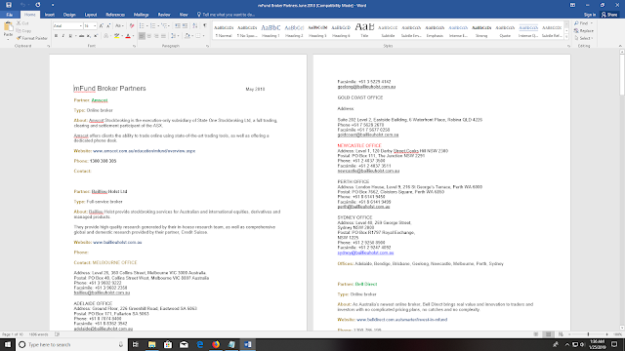Click the Windows Start button
This screenshot has width=625, height=351.
click(8, 344)
